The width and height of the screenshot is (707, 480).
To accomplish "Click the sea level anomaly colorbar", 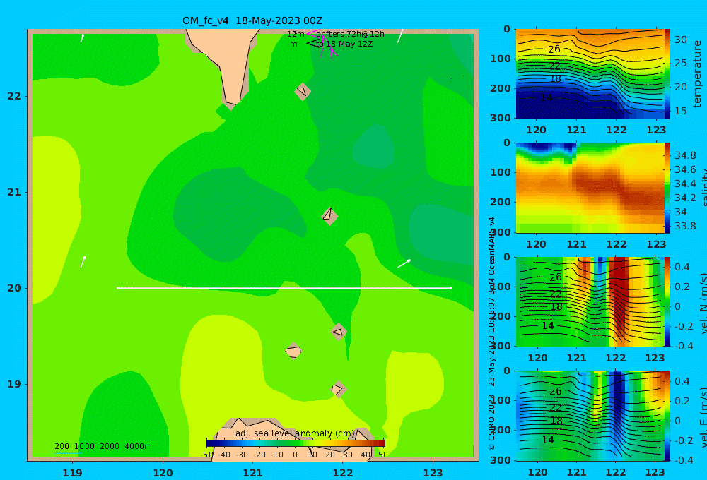I will (x=296, y=443).
